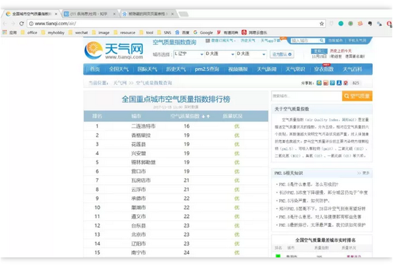Viewport: 408px width, 265px height.
Task: Open the Google bookmark
Action: pyautogui.click(x=203, y=33)
